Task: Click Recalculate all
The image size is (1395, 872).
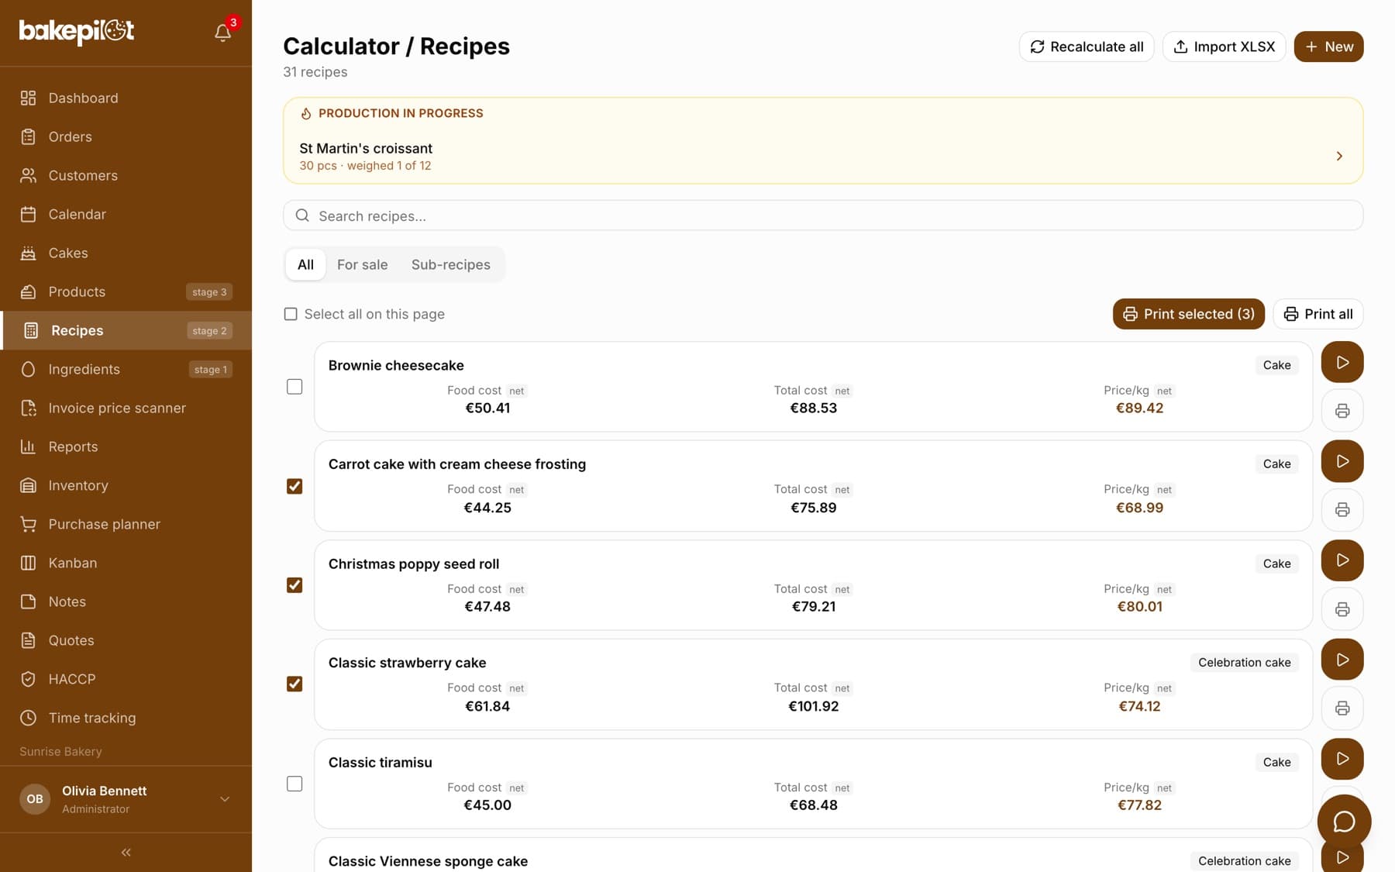Action: [1087, 47]
